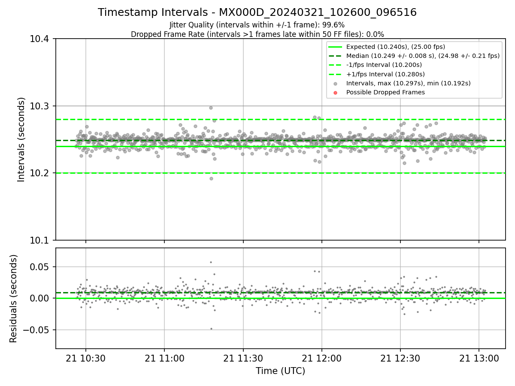Click the y-axis label Intervals (seconds)
The image size is (515, 386).
(21, 139)
